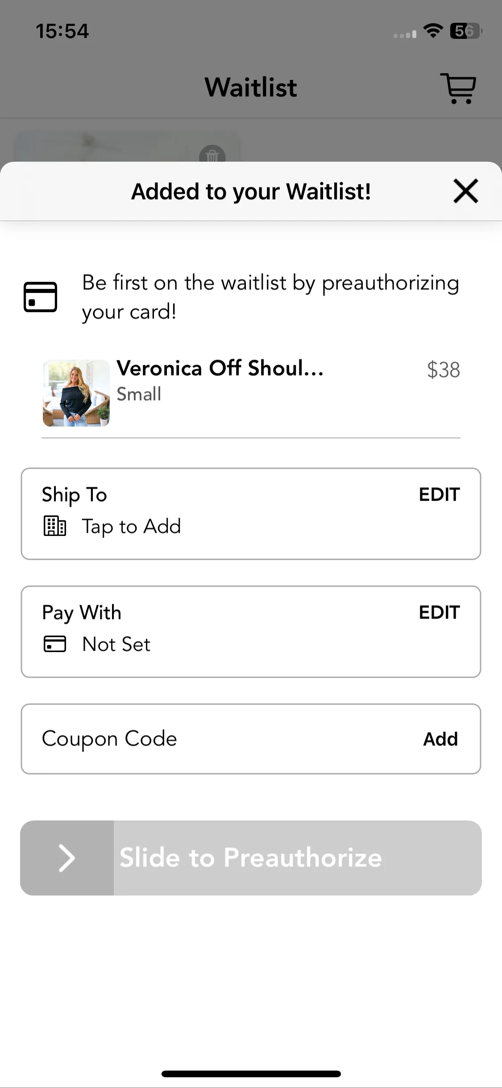Tap the Slide to Preauthorize bar
Viewport: 502px width, 1088px height.
pos(251,858)
